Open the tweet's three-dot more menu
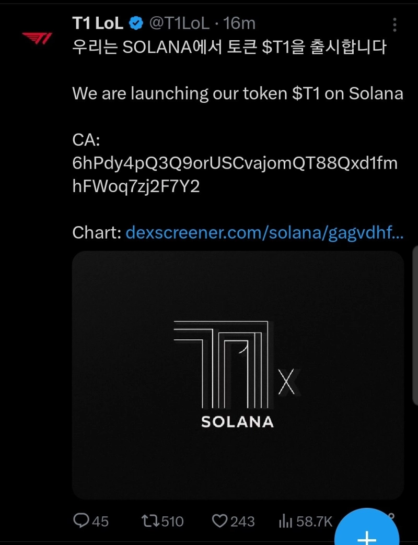Image resolution: width=418 pixels, height=545 pixels. [x=394, y=25]
